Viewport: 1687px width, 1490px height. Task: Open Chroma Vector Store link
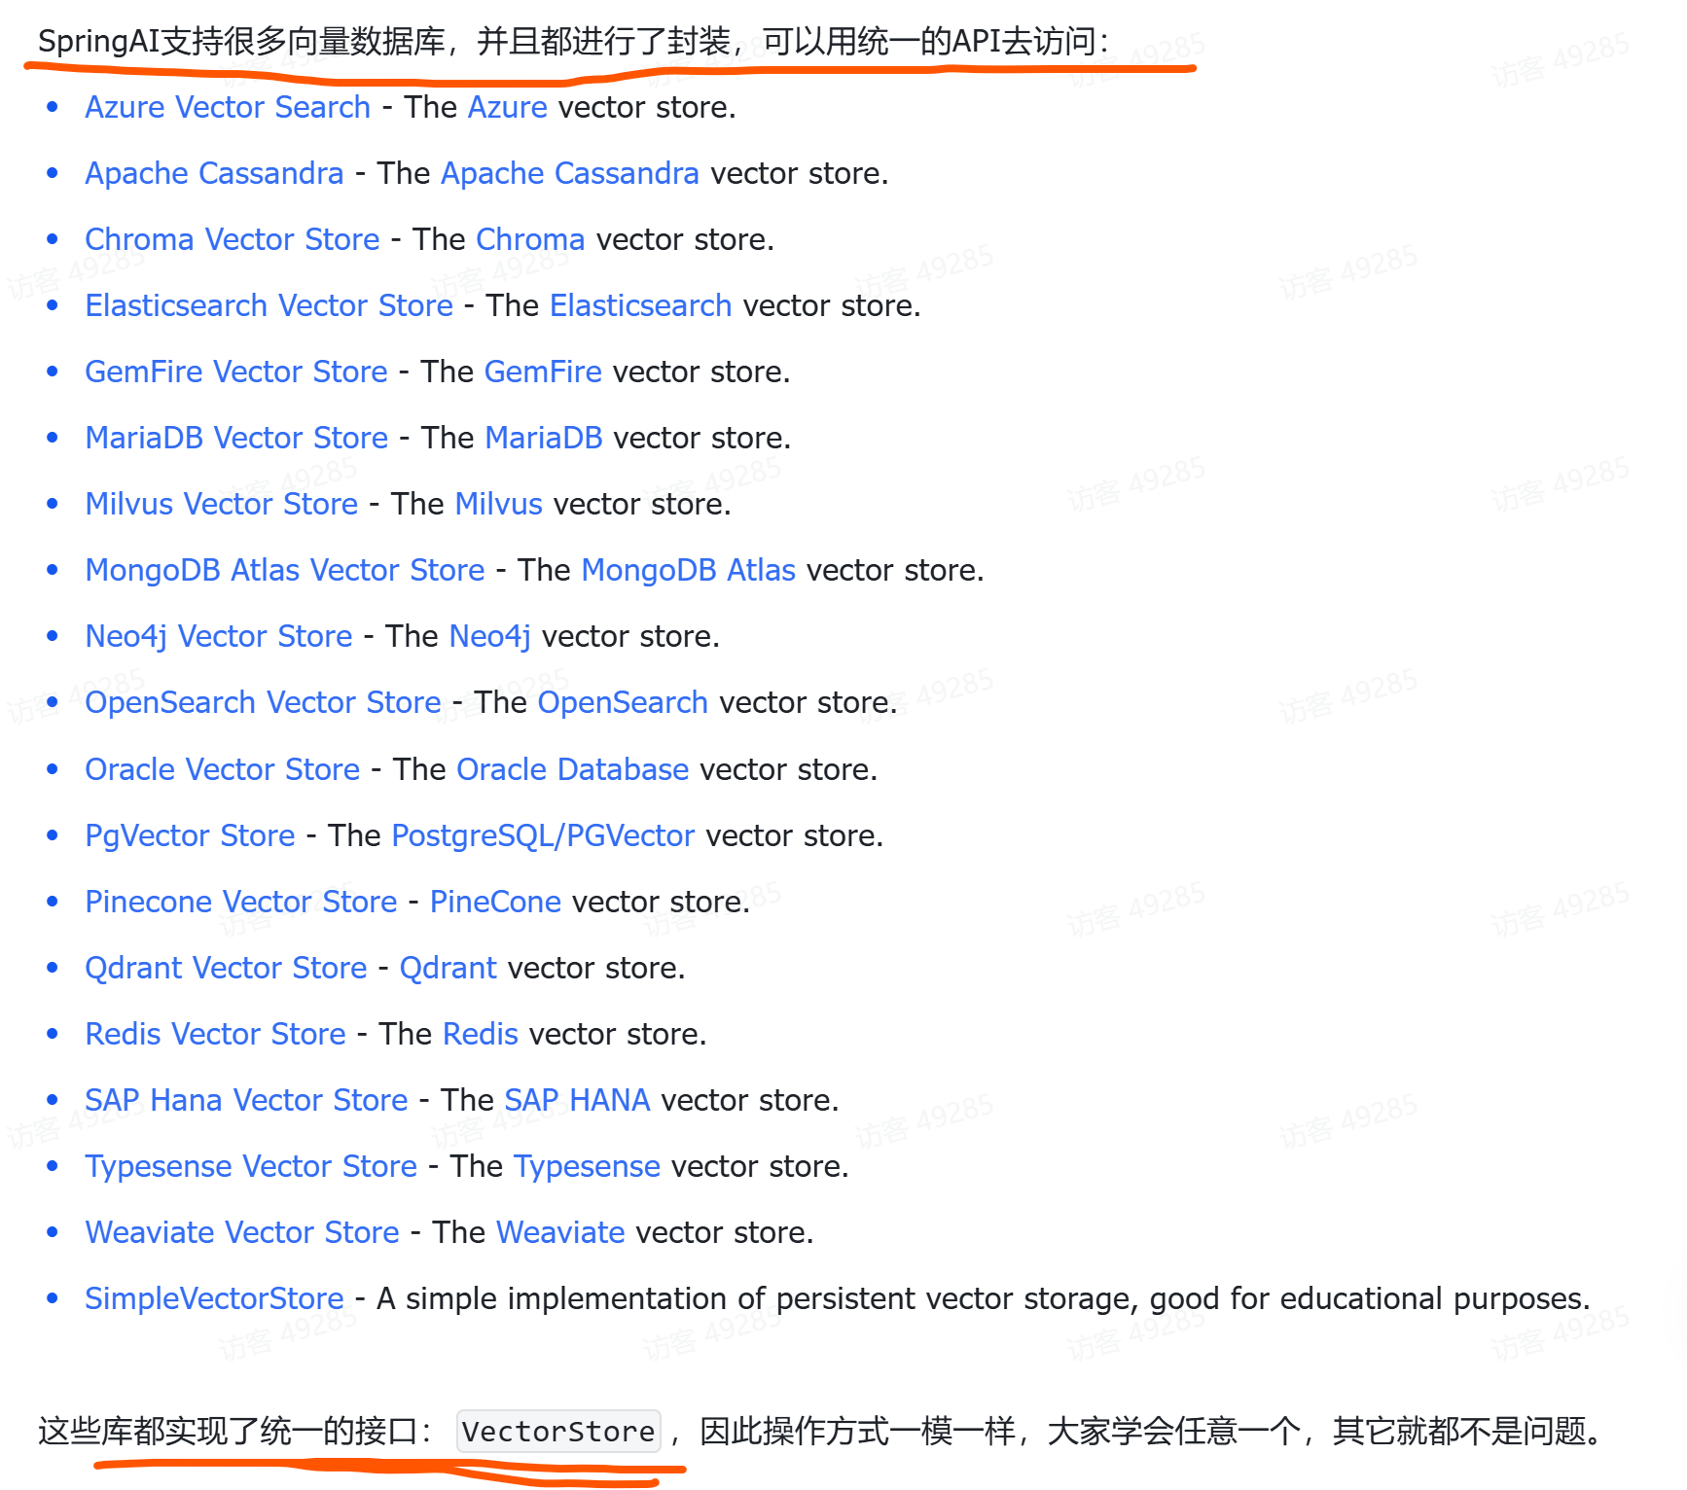pos(233,239)
